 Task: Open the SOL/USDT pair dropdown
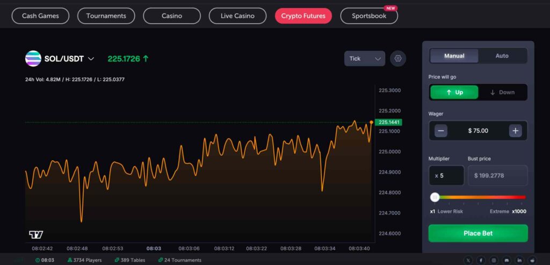click(69, 59)
